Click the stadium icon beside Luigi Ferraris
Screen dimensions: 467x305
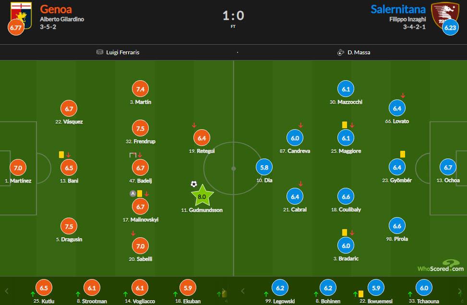click(x=100, y=52)
